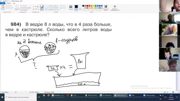Choose the Five-point star shape
The height and width of the screenshot is (101, 180).
click(50, 10)
